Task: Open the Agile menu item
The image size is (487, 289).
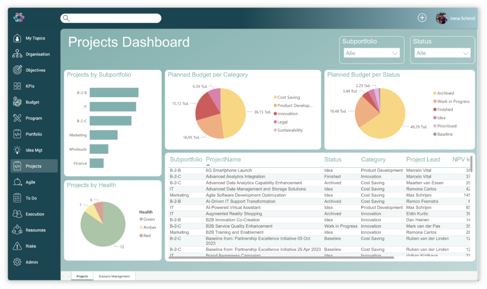Action: click(30, 182)
